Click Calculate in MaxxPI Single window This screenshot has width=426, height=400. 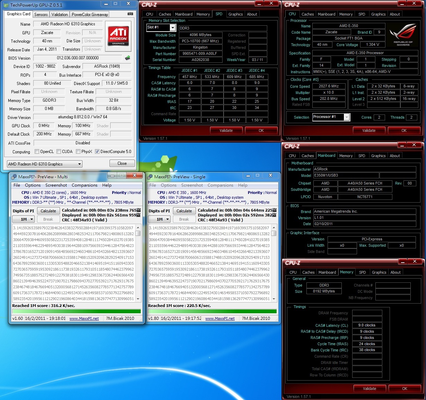coord(184,211)
